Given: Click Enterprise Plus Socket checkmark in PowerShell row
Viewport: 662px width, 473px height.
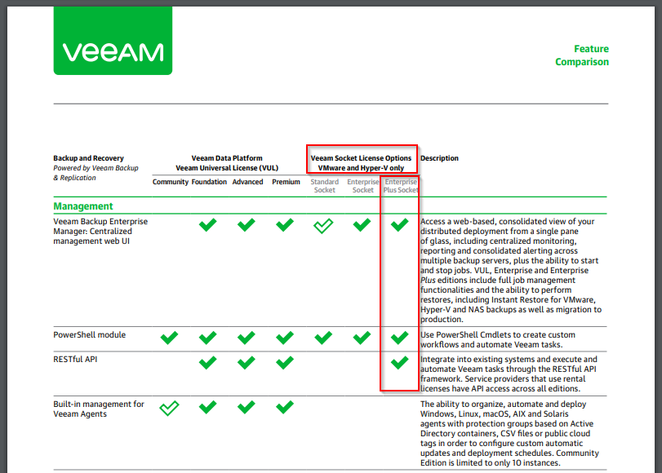Looking at the screenshot, I should (399, 338).
